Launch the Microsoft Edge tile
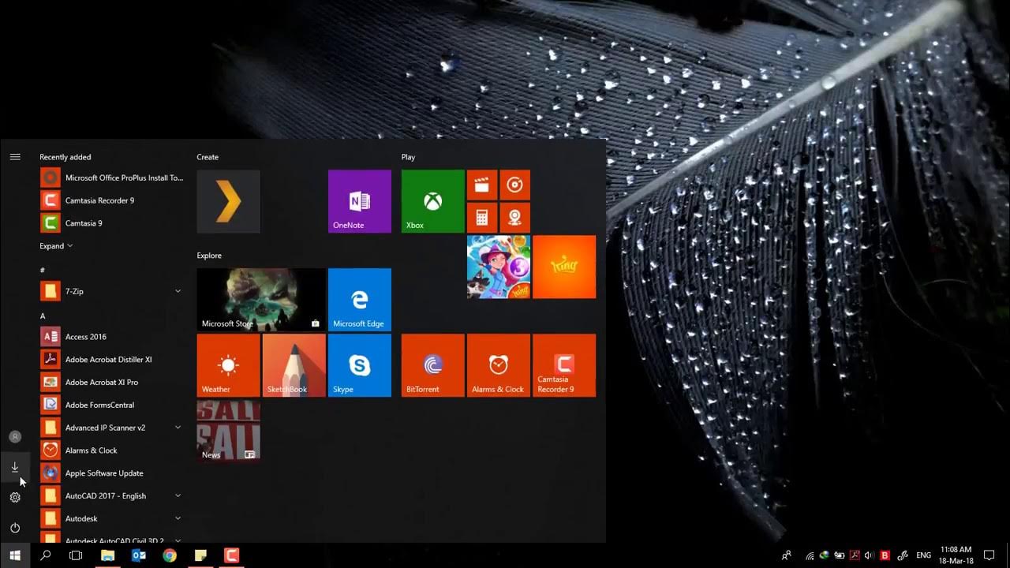 click(359, 300)
